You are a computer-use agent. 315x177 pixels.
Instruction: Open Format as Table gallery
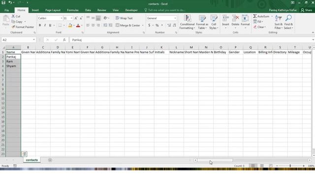click(x=202, y=22)
